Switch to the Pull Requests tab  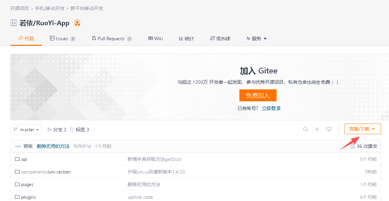(x=111, y=39)
